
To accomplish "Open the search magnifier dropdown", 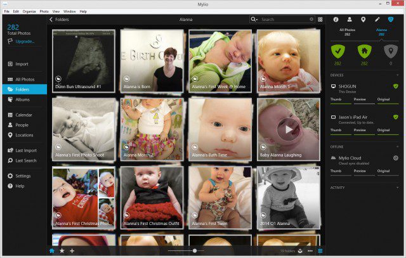I will (254, 20).
